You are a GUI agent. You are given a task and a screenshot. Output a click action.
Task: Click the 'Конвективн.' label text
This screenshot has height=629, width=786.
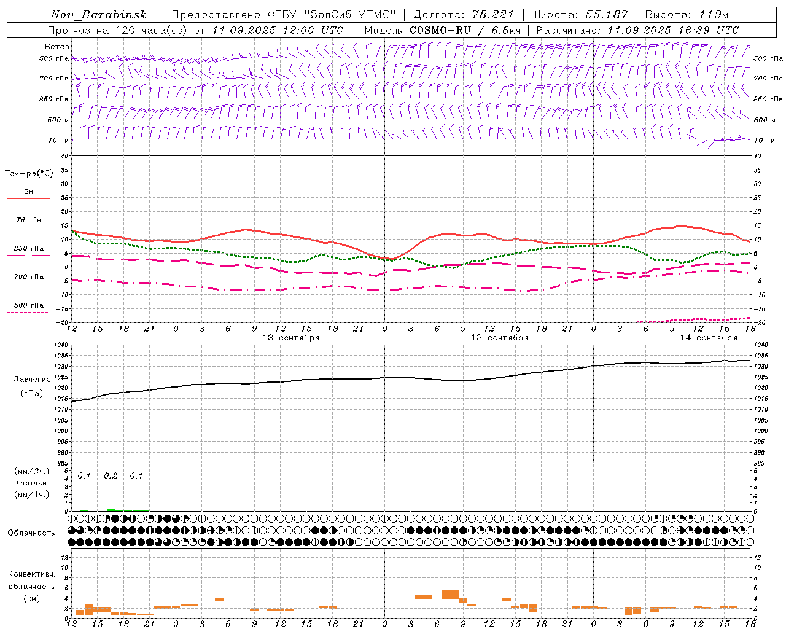click(x=31, y=574)
